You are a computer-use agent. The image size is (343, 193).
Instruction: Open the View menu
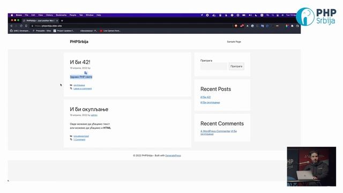click(x=41, y=15)
